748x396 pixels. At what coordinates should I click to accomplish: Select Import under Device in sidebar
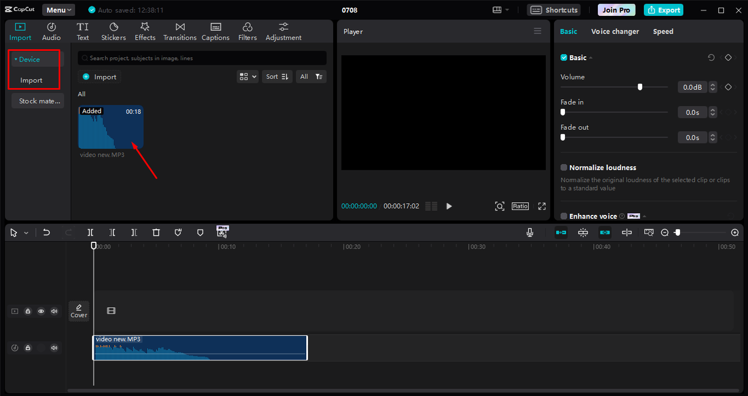pos(32,81)
